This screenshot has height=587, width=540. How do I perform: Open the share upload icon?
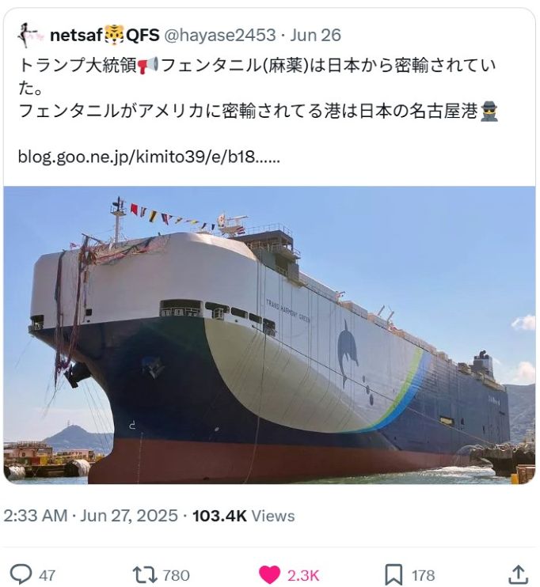click(x=519, y=574)
